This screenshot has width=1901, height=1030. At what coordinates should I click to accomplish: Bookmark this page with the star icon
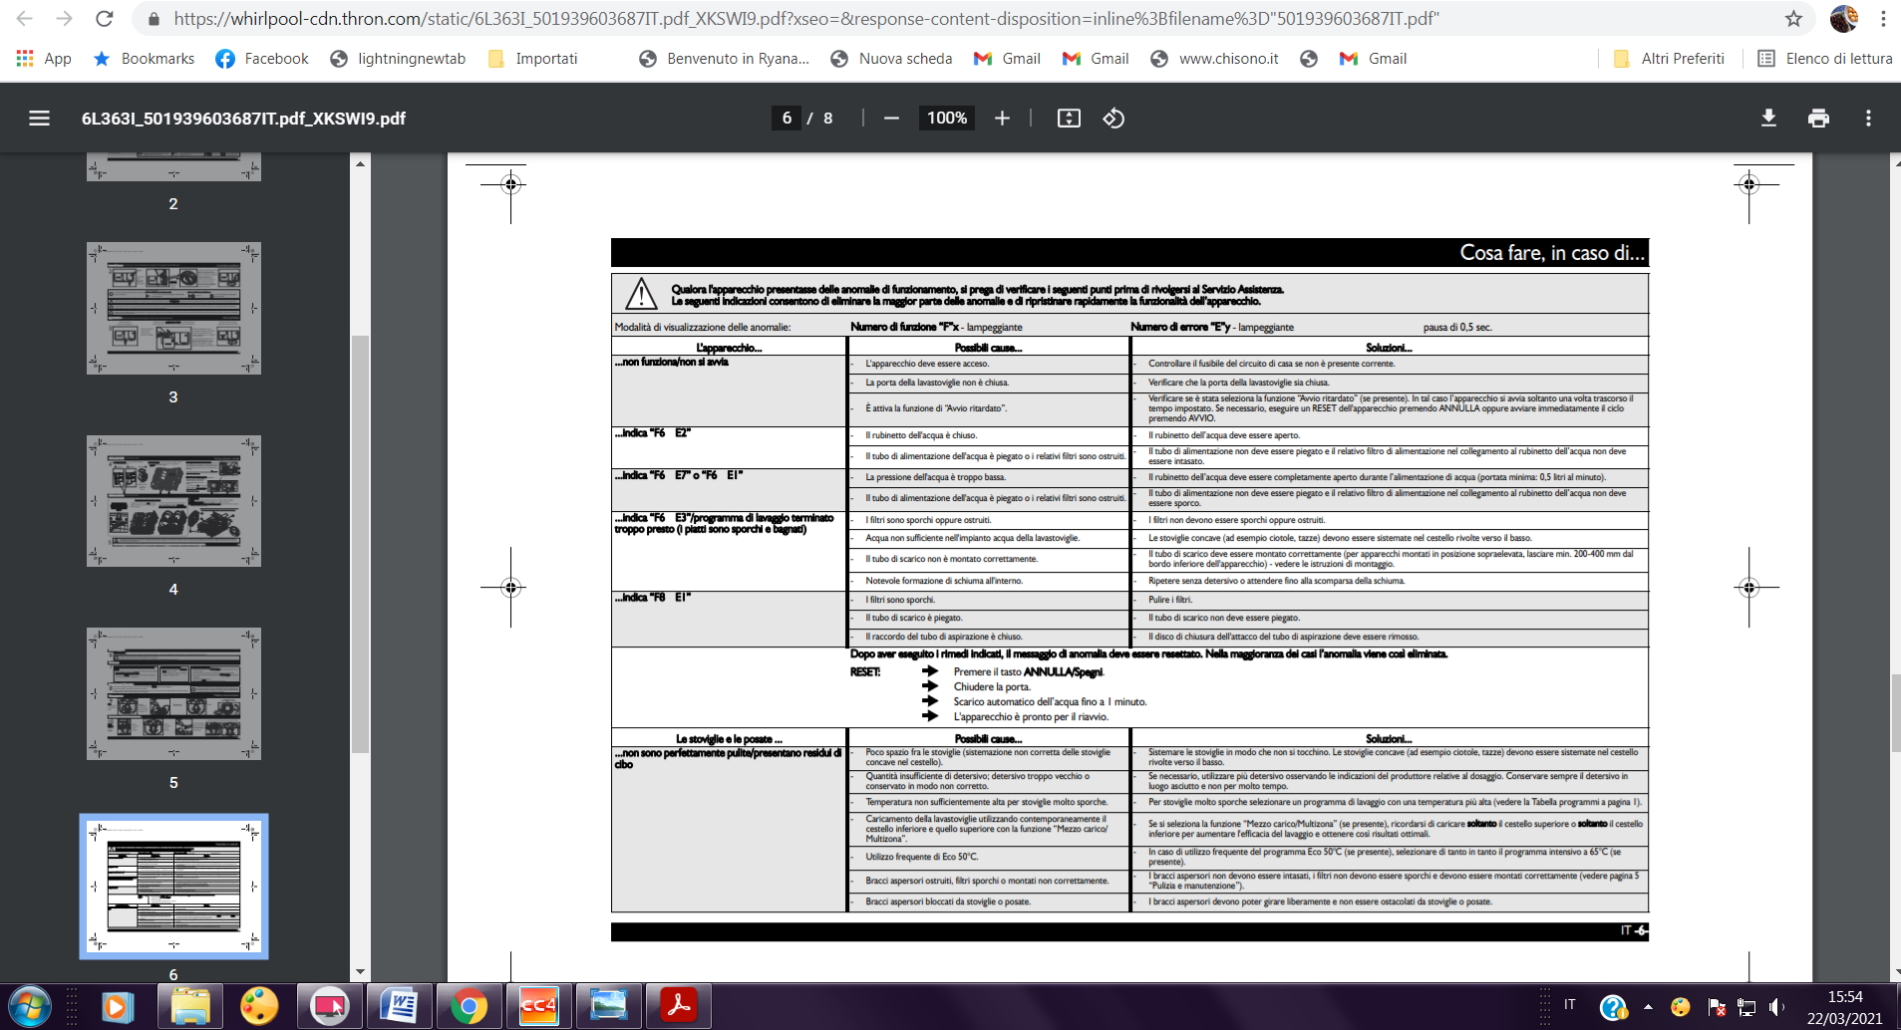click(1793, 19)
